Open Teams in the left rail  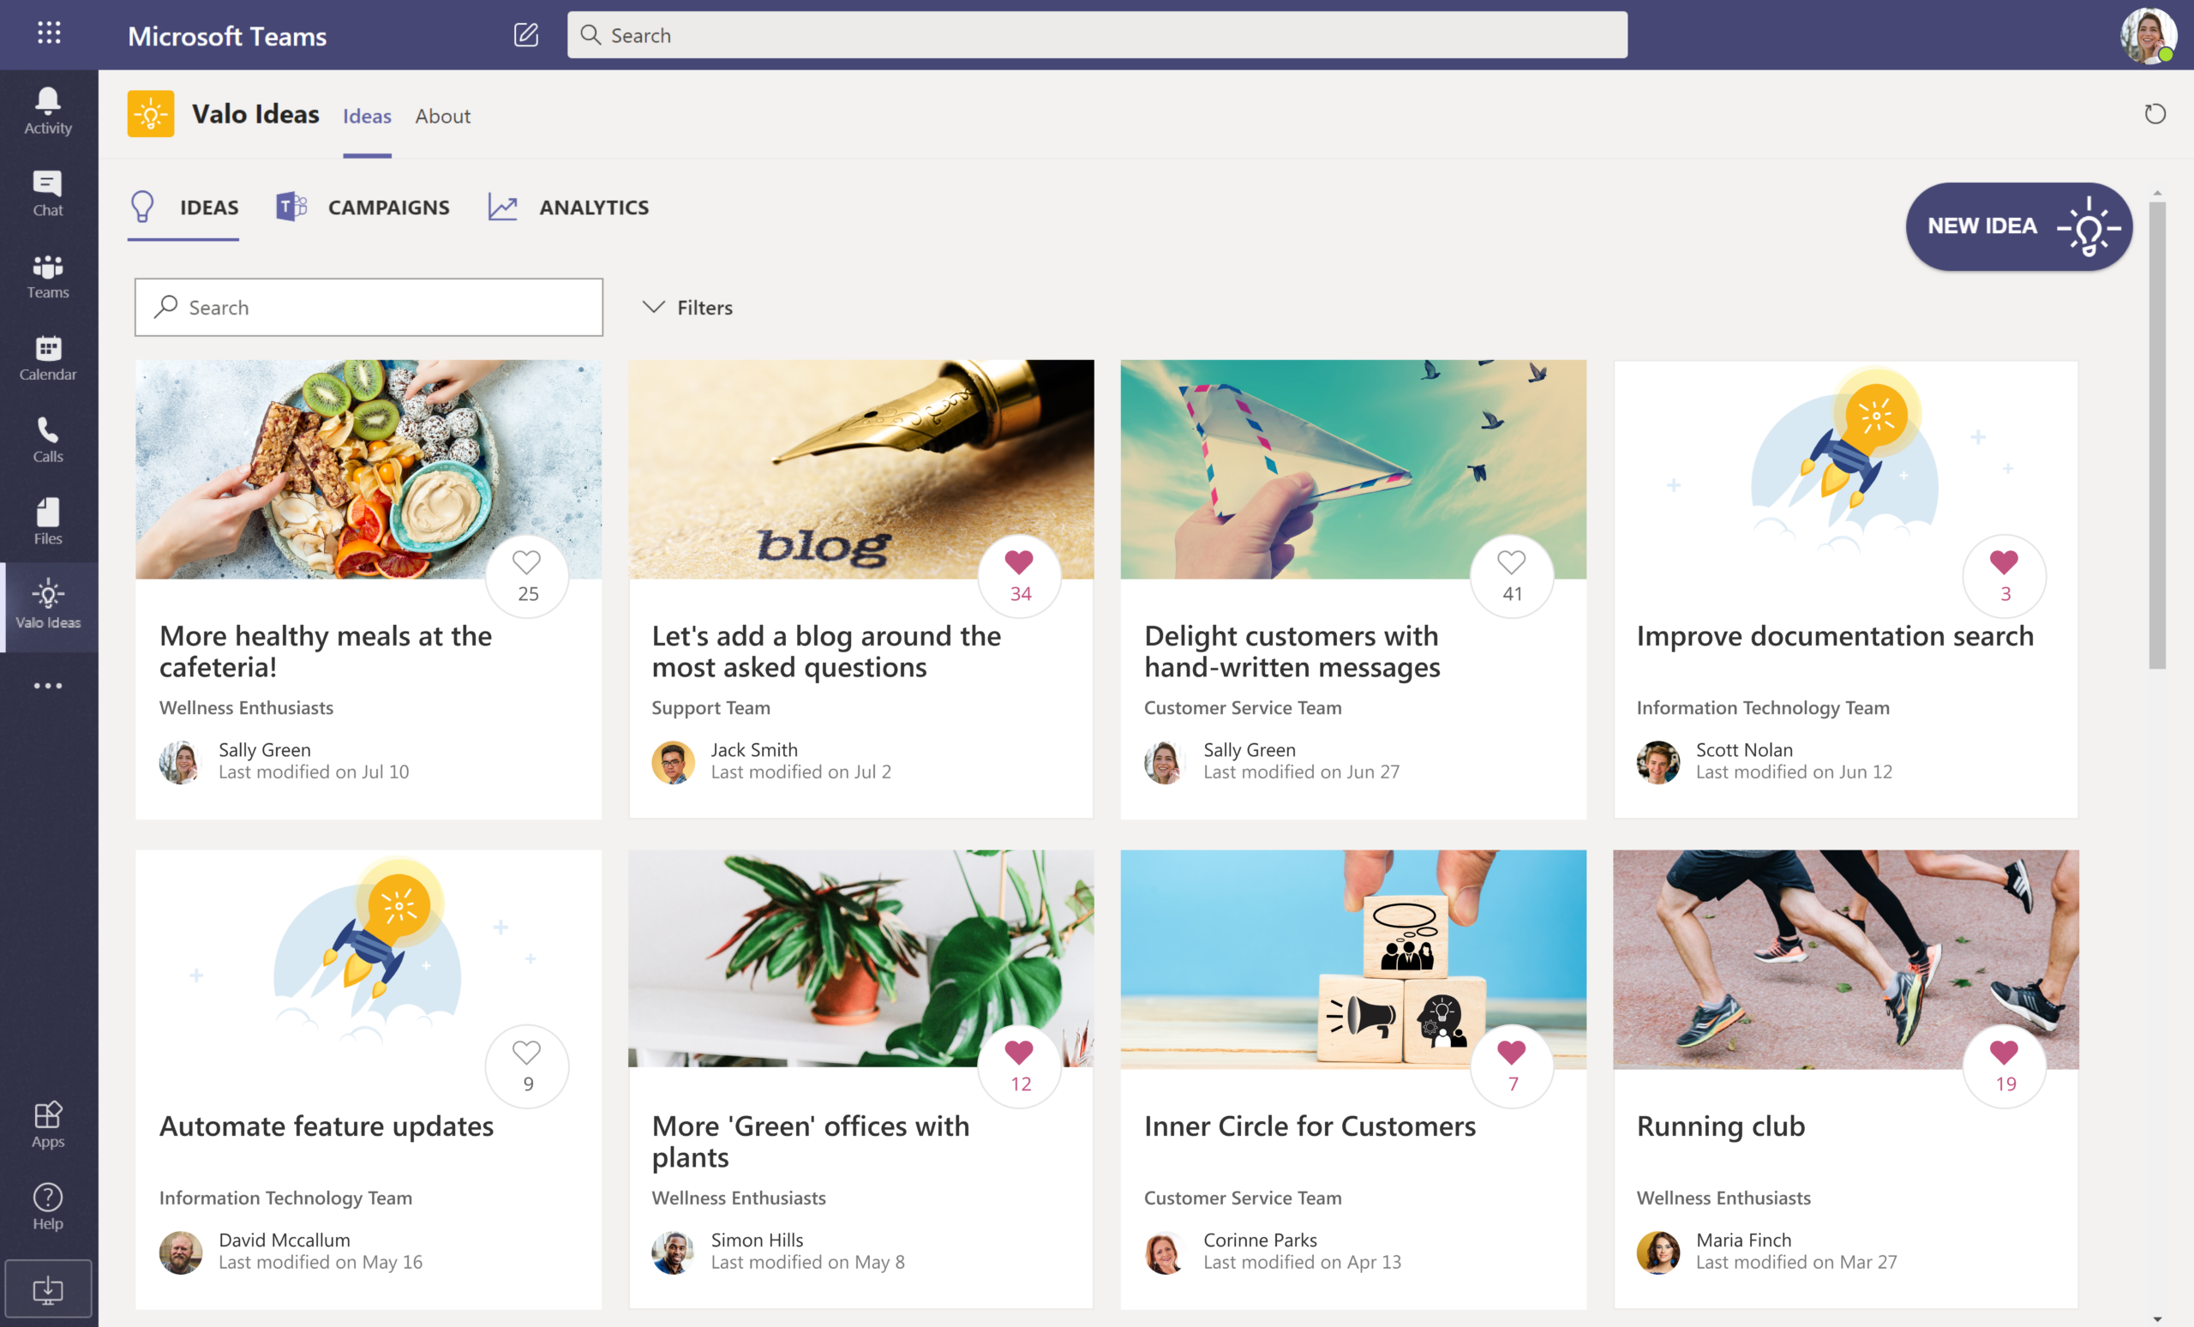click(48, 276)
